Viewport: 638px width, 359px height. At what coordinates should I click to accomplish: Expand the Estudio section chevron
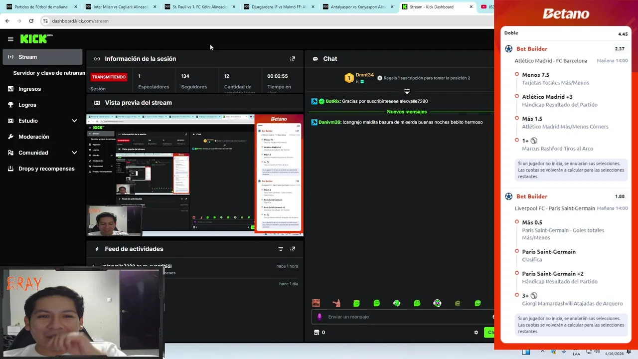tap(74, 121)
